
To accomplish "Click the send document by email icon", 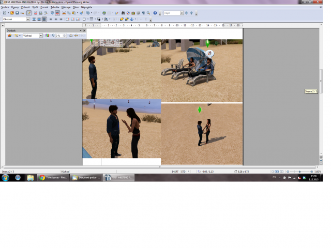I will pyautogui.click(x=22, y=13).
